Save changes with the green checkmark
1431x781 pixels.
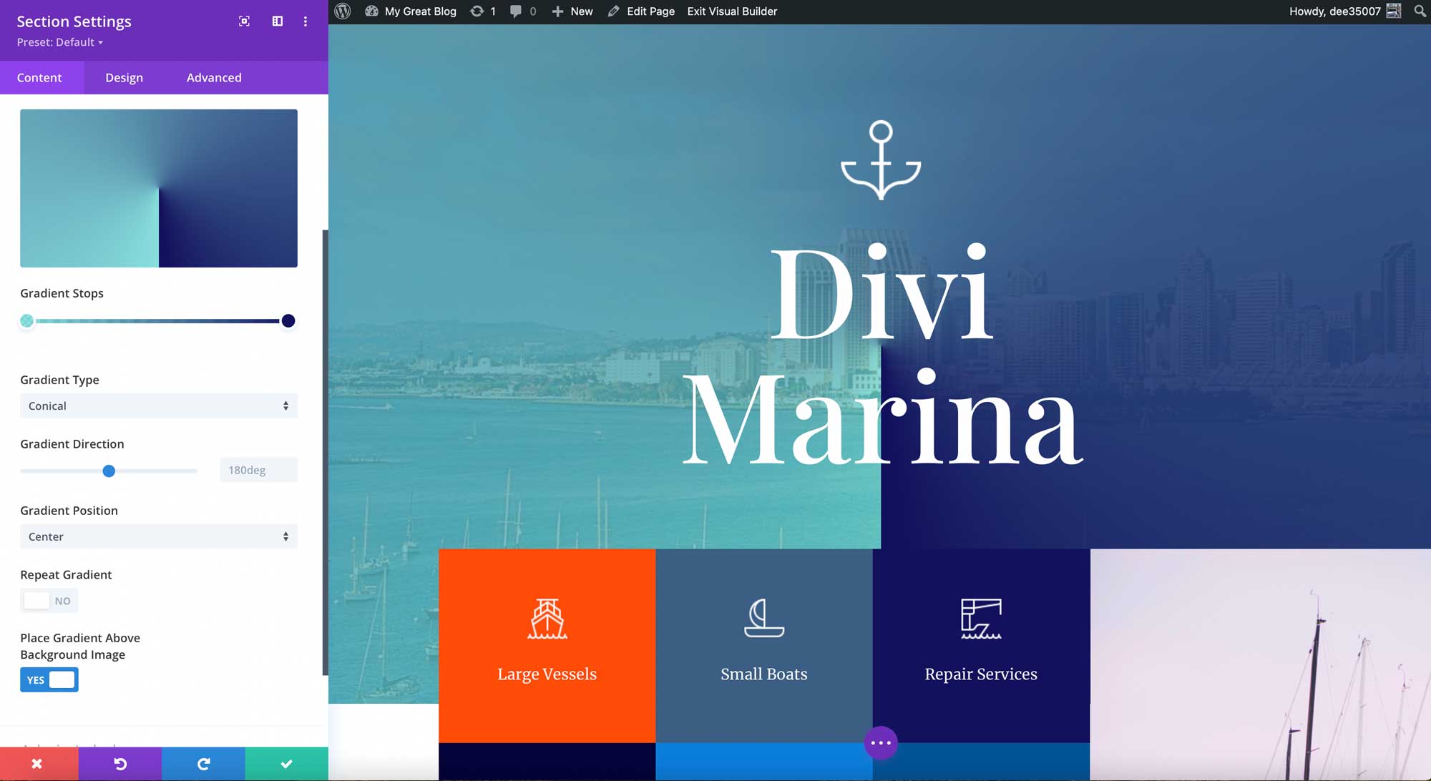pos(286,764)
